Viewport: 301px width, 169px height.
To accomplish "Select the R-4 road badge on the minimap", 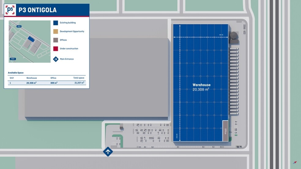I will 13,59.
